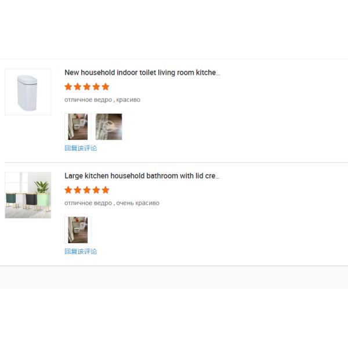The width and height of the screenshot is (348, 348).
Task: Click 回复该评论 under the first review
Action: pyautogui.click(x=81, y=148)
